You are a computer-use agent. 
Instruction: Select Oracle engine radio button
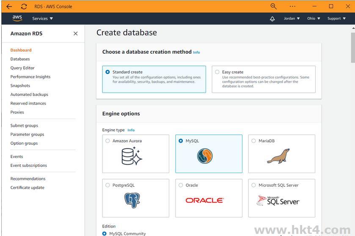181,185
